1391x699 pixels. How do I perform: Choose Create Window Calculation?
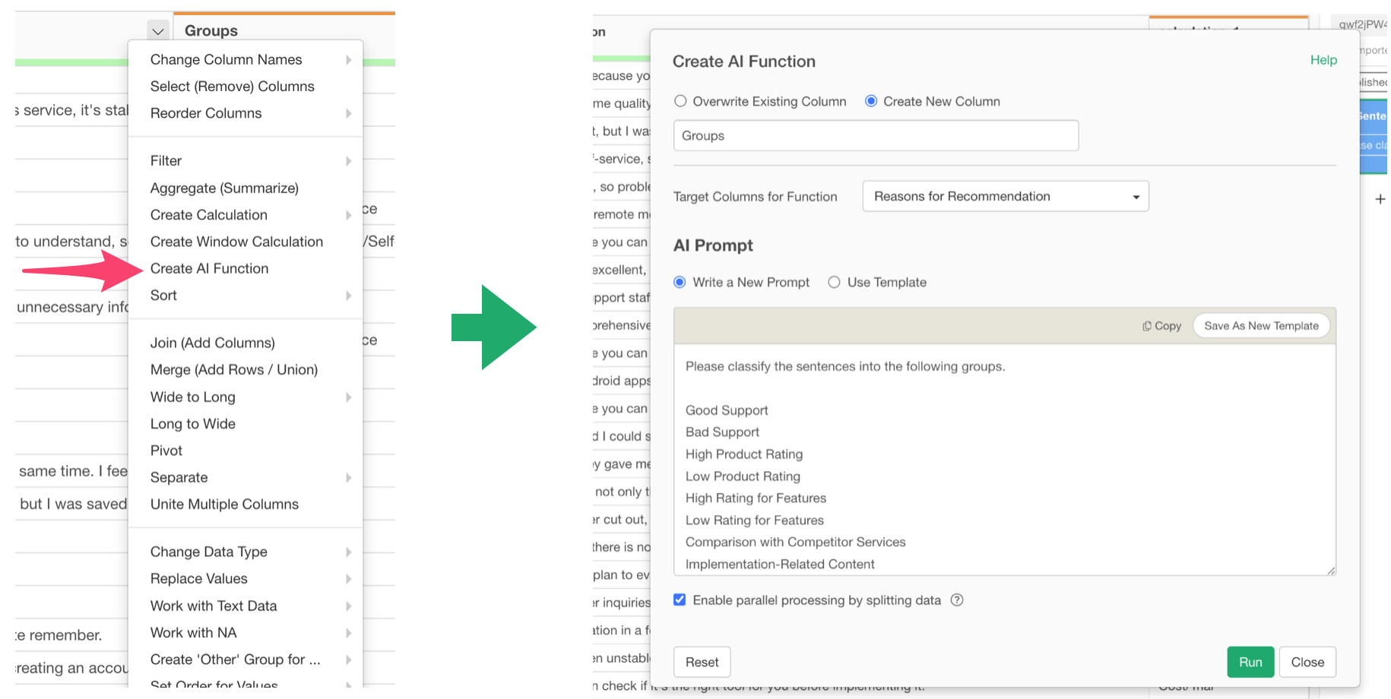246,242
